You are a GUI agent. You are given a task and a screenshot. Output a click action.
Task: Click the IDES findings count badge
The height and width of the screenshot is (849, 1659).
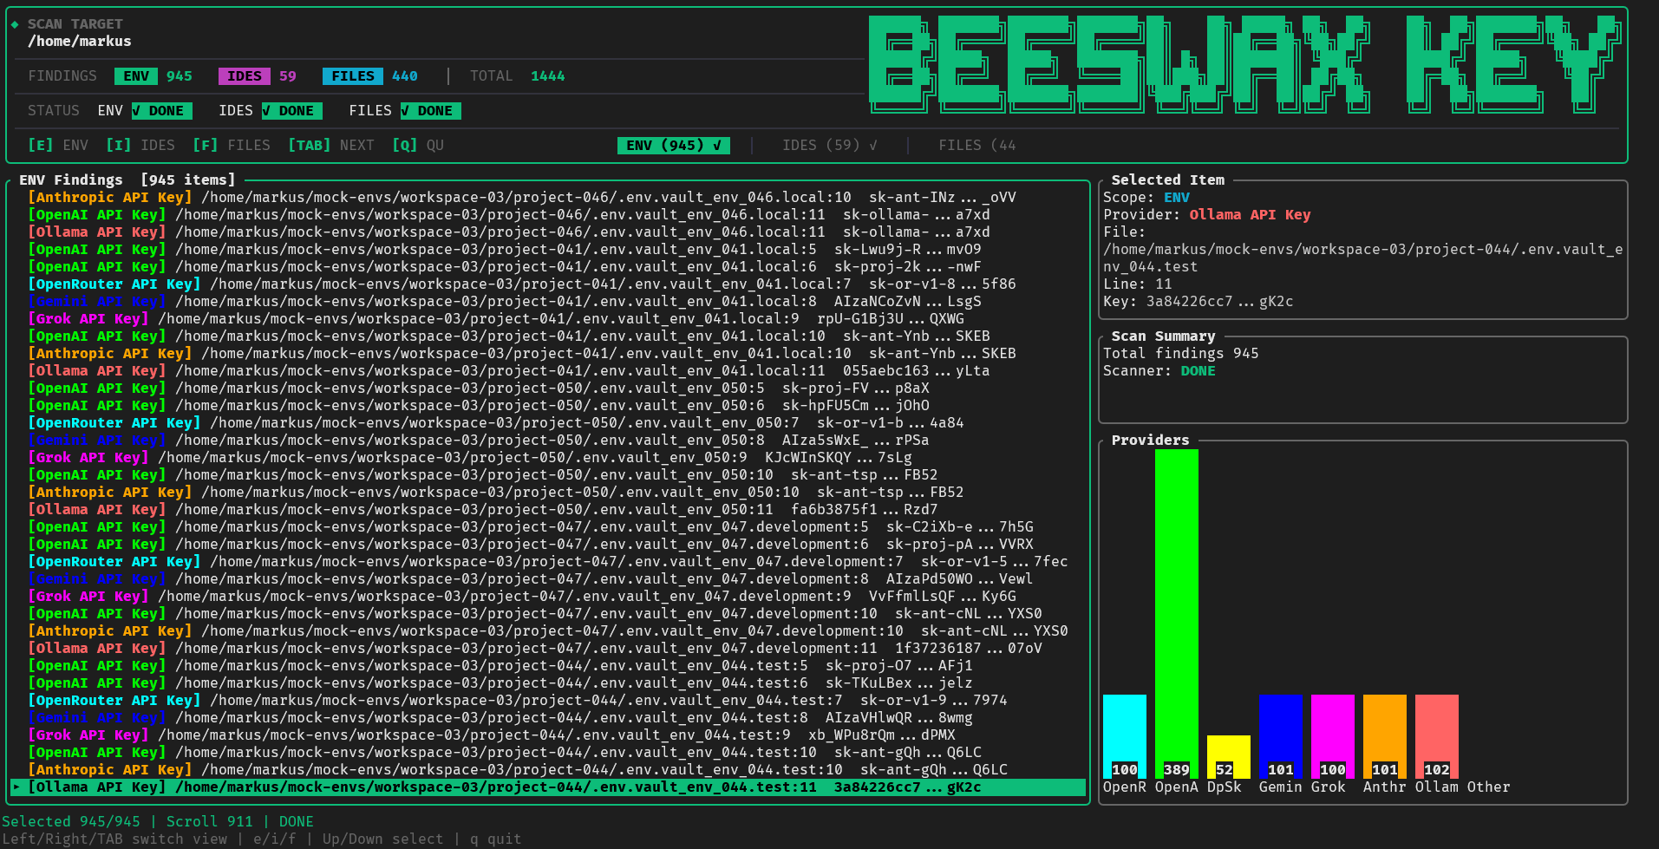click(244, 76)
